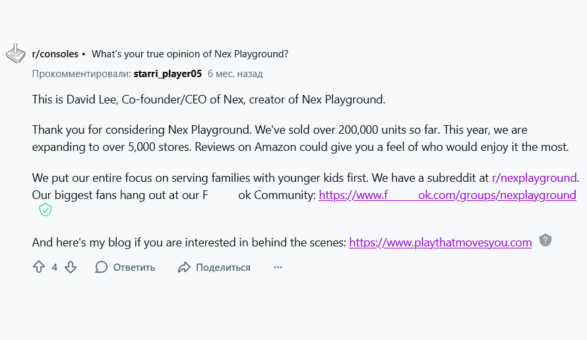Open the post titled "What's your true opinion of Nex Playground?"
The height and width of the screenshot is (340, 587).
coord(190,54)
